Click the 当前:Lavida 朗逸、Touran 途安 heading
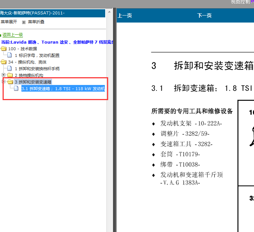254x232 pixels. point(57,42)
